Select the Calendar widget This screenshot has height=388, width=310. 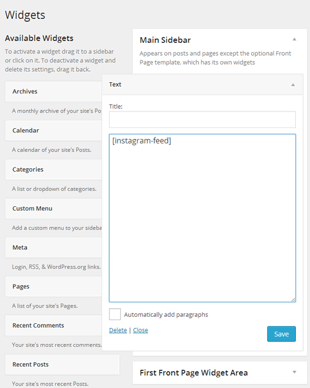point(53,131)
